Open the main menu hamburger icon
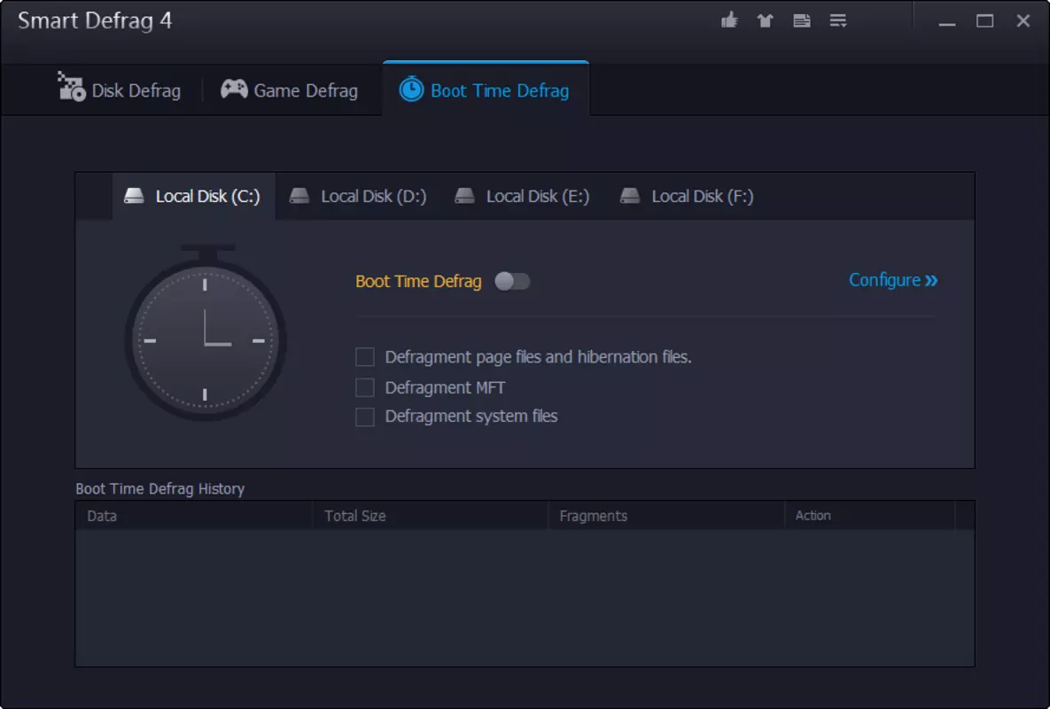1050x709 pixels. (837, 20)
